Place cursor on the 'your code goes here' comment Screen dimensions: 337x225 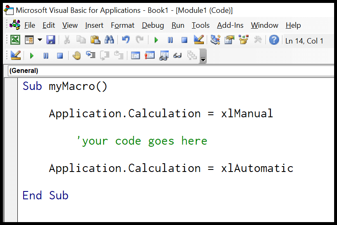pyautogui.click(x=141, y=141)
